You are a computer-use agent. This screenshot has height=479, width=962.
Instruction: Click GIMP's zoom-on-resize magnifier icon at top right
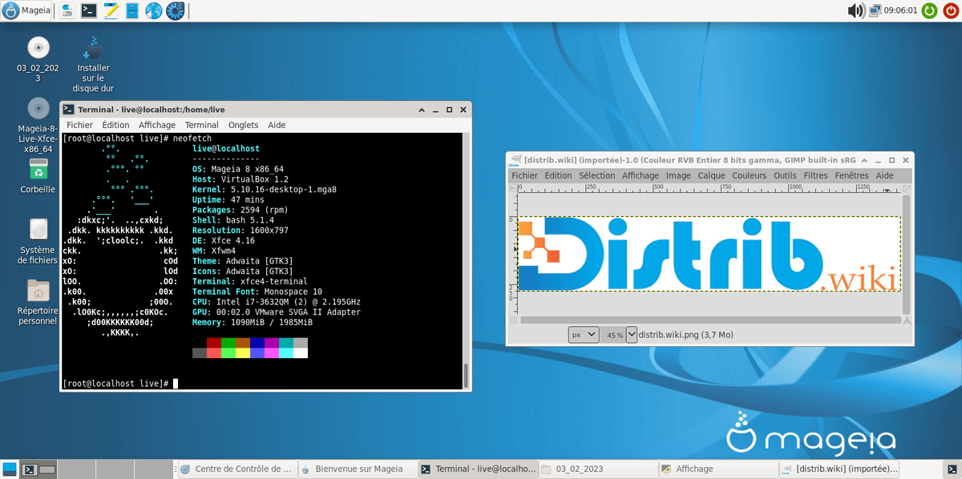[907, 188]
